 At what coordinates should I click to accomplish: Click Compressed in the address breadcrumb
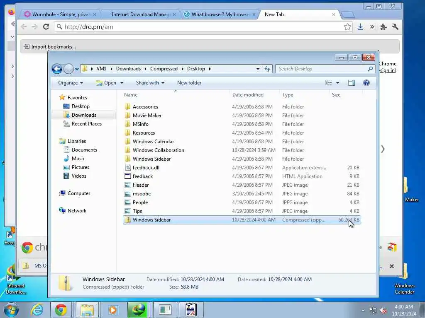[x=164, y=69]
